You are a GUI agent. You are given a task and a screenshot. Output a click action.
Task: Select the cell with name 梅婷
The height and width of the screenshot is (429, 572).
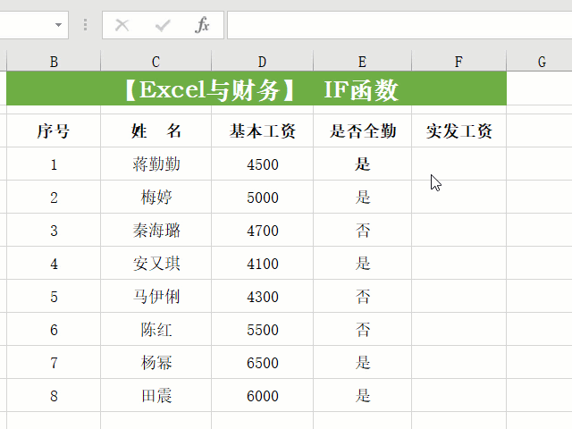(156, 197)
